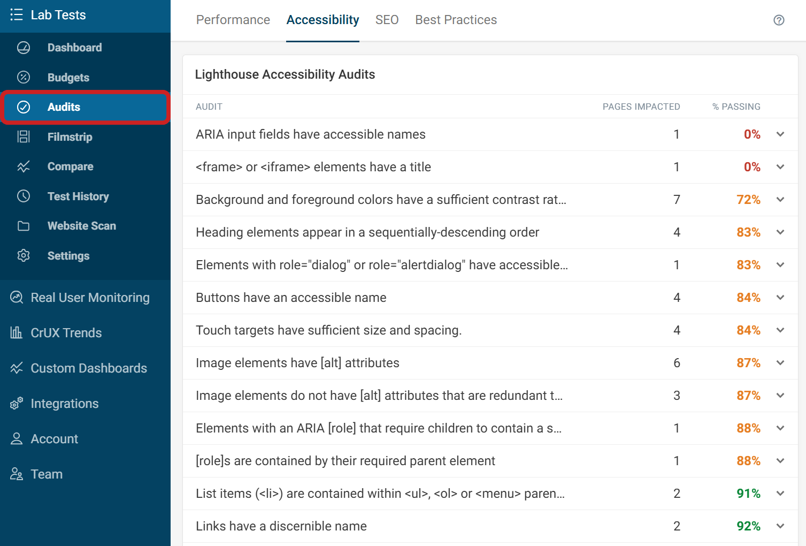
Task: Open the Best Practices tab
Action: 456,20
